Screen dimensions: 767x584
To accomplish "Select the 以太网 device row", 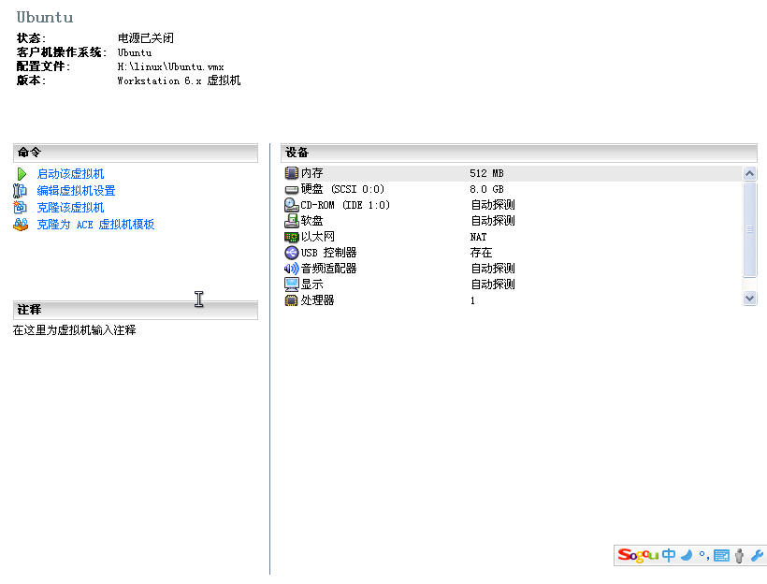I will [x=514, y=237].
